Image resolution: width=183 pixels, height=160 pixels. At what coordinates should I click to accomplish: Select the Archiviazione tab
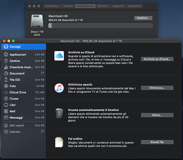85,6
